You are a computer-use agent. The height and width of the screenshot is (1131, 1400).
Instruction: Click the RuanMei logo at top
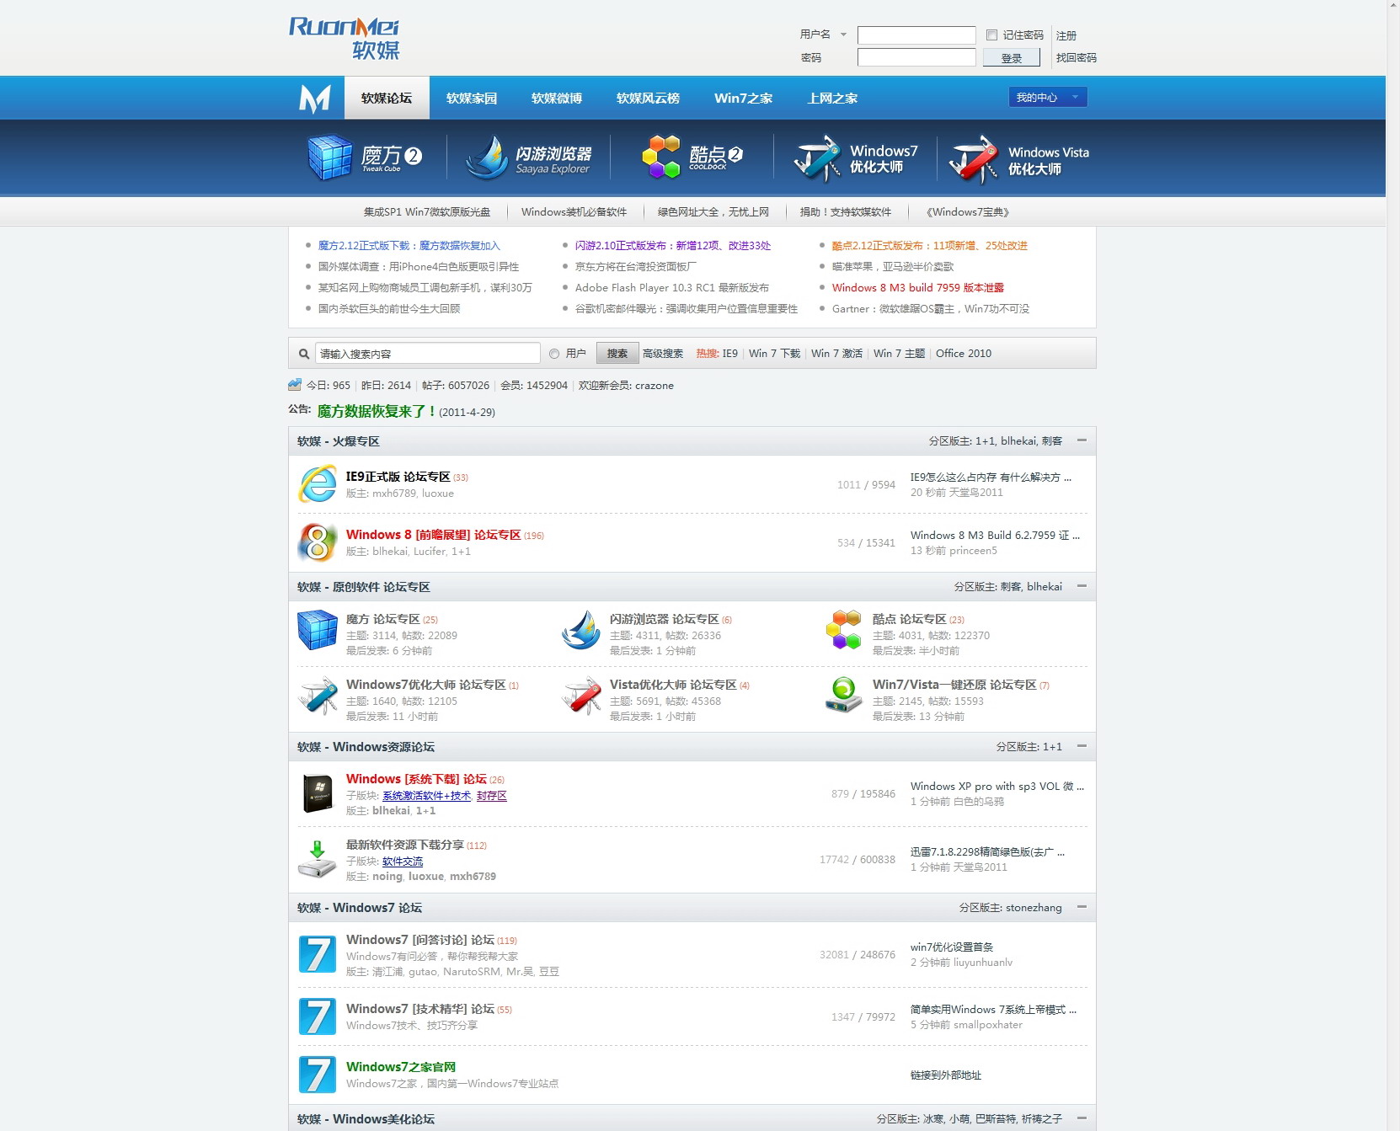click(x=345, y=39)
